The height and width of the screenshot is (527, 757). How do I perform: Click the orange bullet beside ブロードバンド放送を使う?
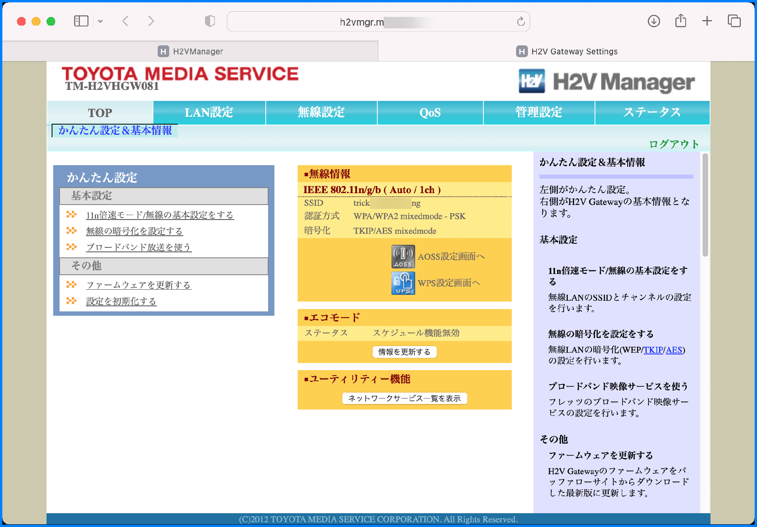pos(71,247)
